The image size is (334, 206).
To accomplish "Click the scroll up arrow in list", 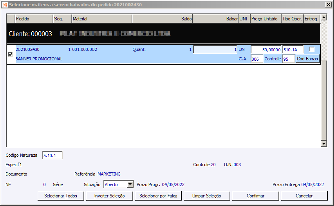I will coord(324,17).
